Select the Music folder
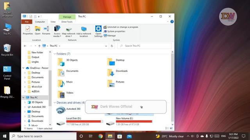This screenshot has width=250, height=140. point(65,84)
